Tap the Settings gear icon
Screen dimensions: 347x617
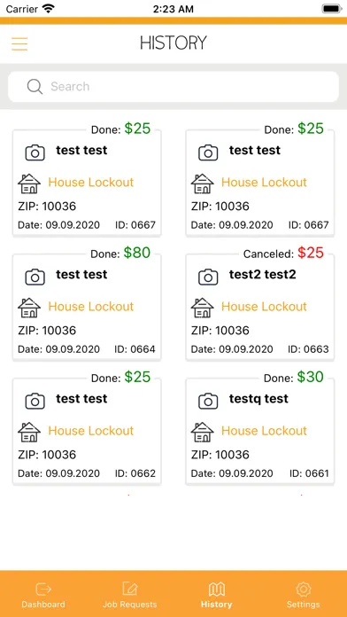point(303,589)
